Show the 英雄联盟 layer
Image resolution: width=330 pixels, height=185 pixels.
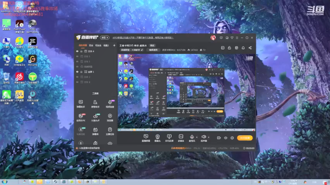click(77, 67)
